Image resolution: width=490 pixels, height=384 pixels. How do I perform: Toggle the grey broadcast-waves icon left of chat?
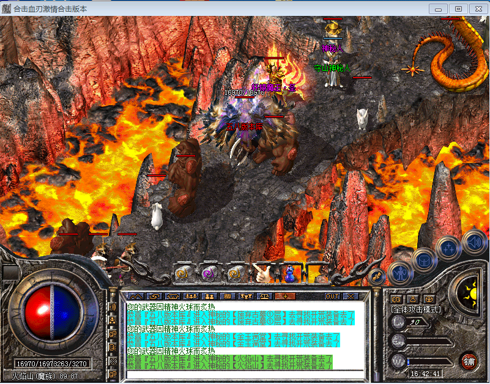113,361
